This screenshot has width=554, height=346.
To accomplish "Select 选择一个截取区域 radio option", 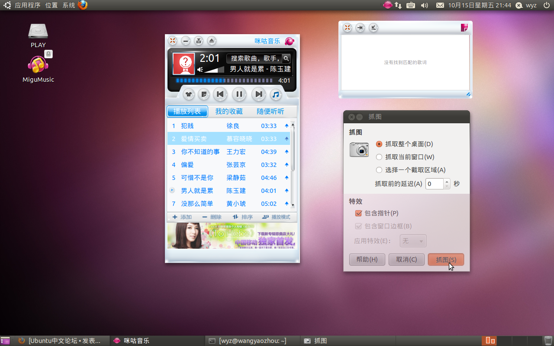I will (411, 170).
